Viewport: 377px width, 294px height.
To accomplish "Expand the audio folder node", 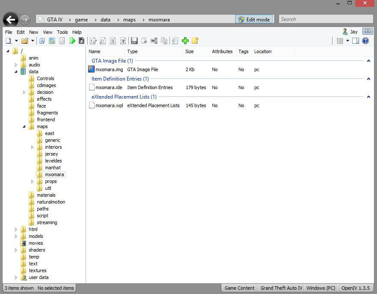I will pyautogui.click(x=16, y=65).
